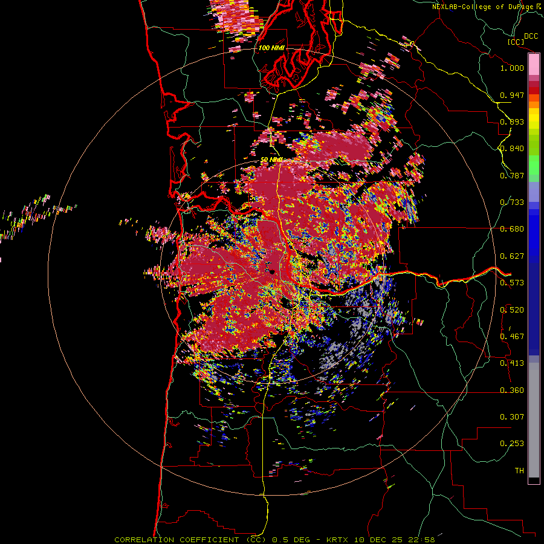
Task: Select the 0.253 color scale value
Action: coord(512,444)
